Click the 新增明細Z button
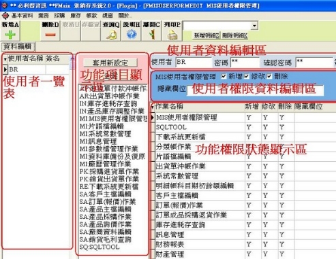This screenshot has height=259, width=336. tap(207, 35)
